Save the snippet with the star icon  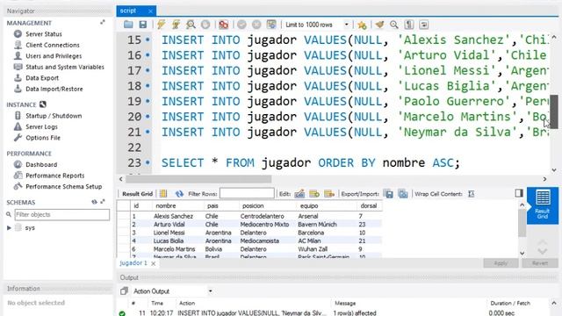tap(362, 25)
